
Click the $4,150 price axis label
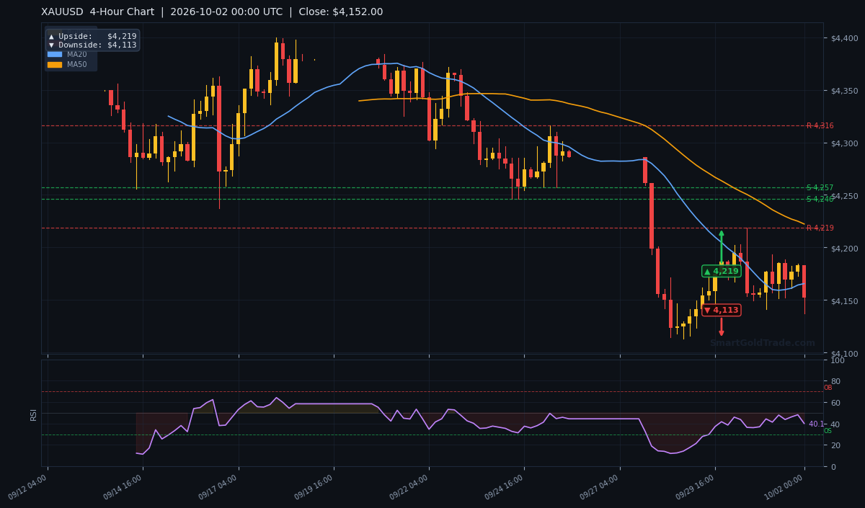(844, 300)
